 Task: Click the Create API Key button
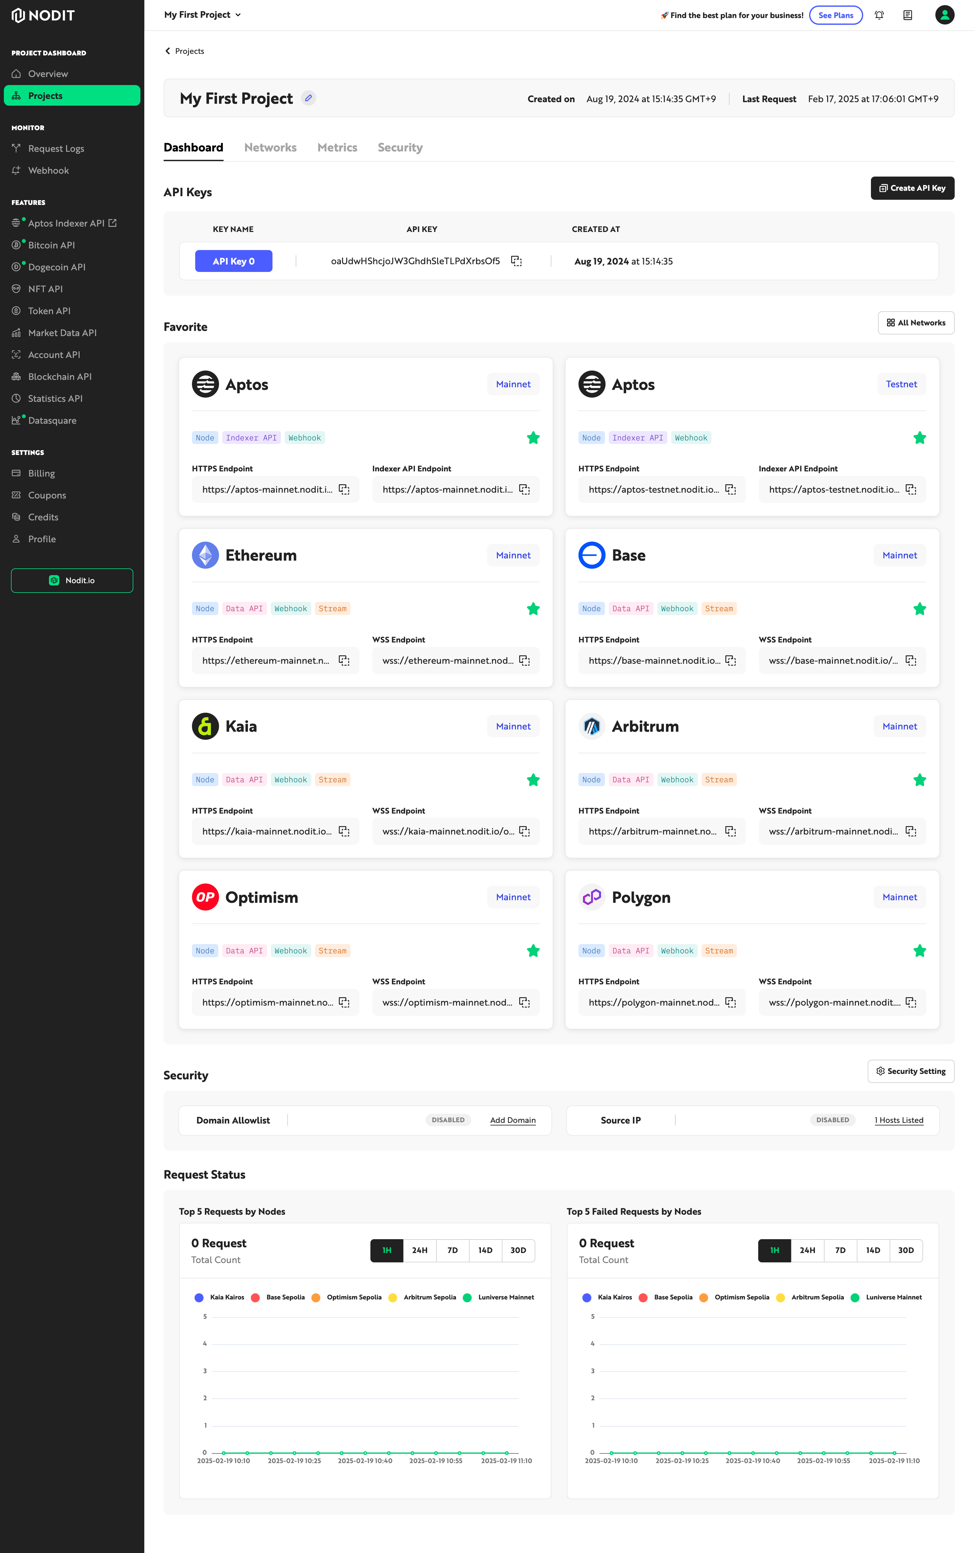click(x=912, y=188)
